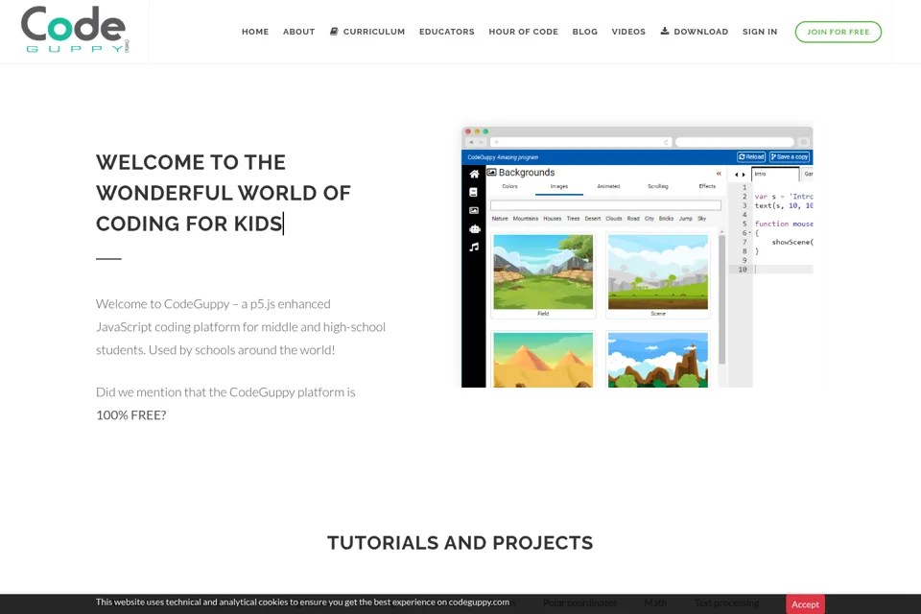Click the Houses tag filter
921x614 pixels.
[x=553, y=219]
